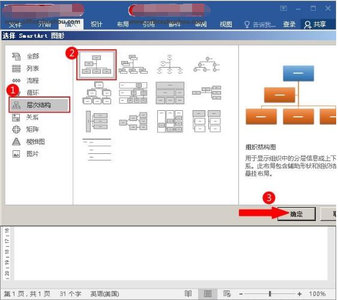Select the 全部 (All) category

[x=33, y=56]
